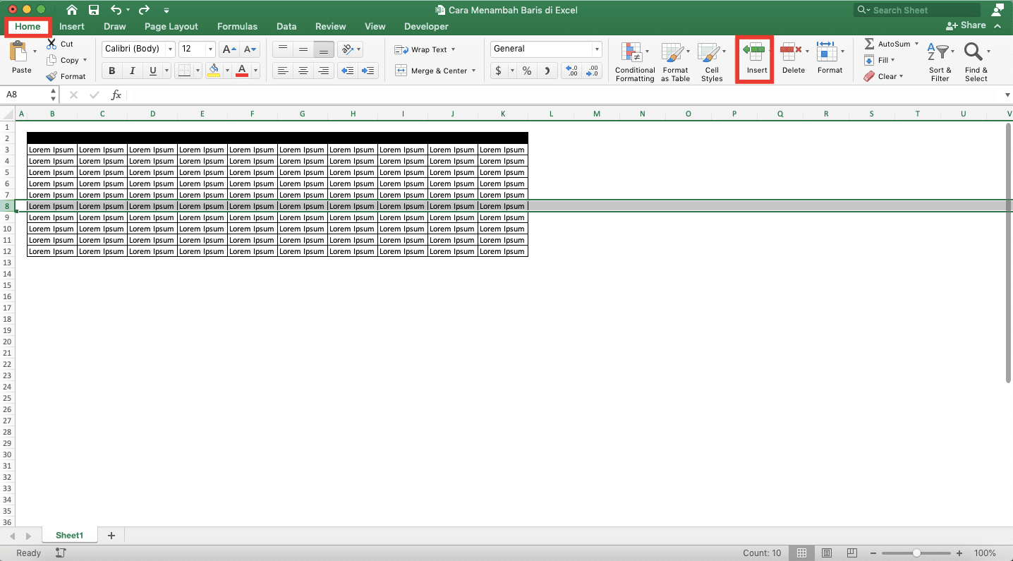Switch to the Data tab
The width and height of the screenshot is (1013, 561).
286,26
